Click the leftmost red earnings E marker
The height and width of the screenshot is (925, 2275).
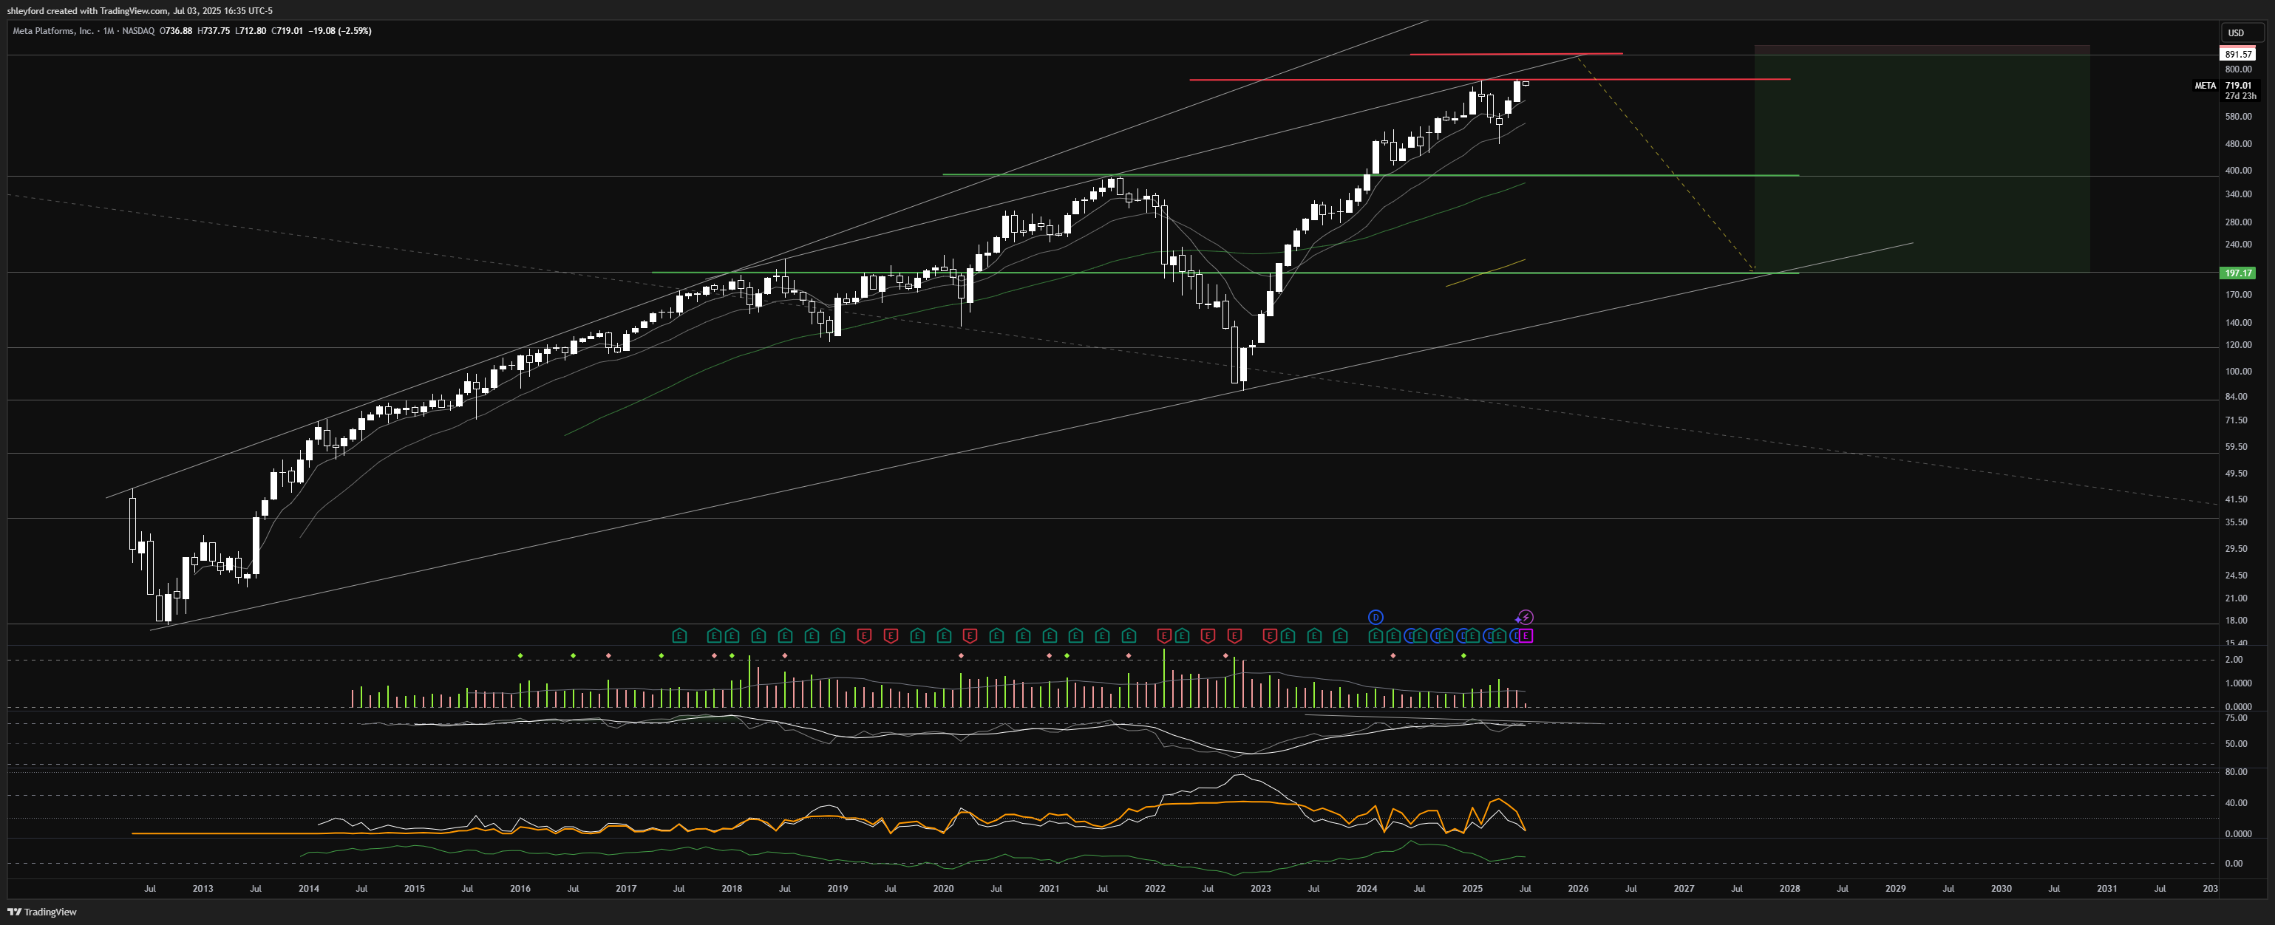[x=865, y=635]
